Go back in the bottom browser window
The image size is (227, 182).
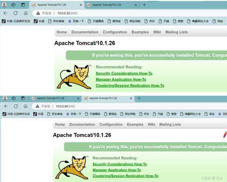tap(6, 106)
